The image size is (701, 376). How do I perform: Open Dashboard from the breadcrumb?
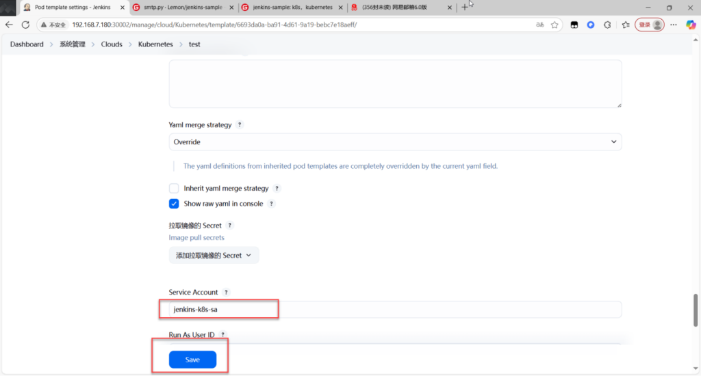pos(27,44)
